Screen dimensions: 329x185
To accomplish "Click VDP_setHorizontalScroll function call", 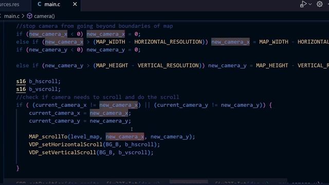I will (65, 144).
